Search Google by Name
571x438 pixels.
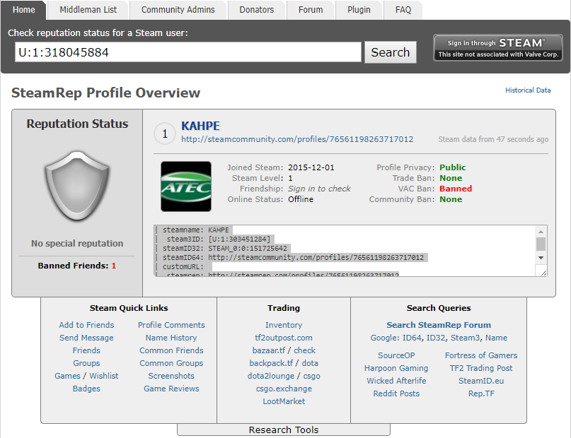(496, 338)
